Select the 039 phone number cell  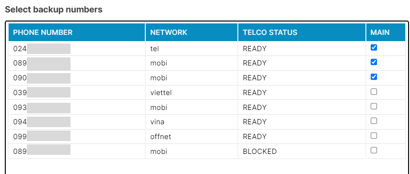[77, 93]
